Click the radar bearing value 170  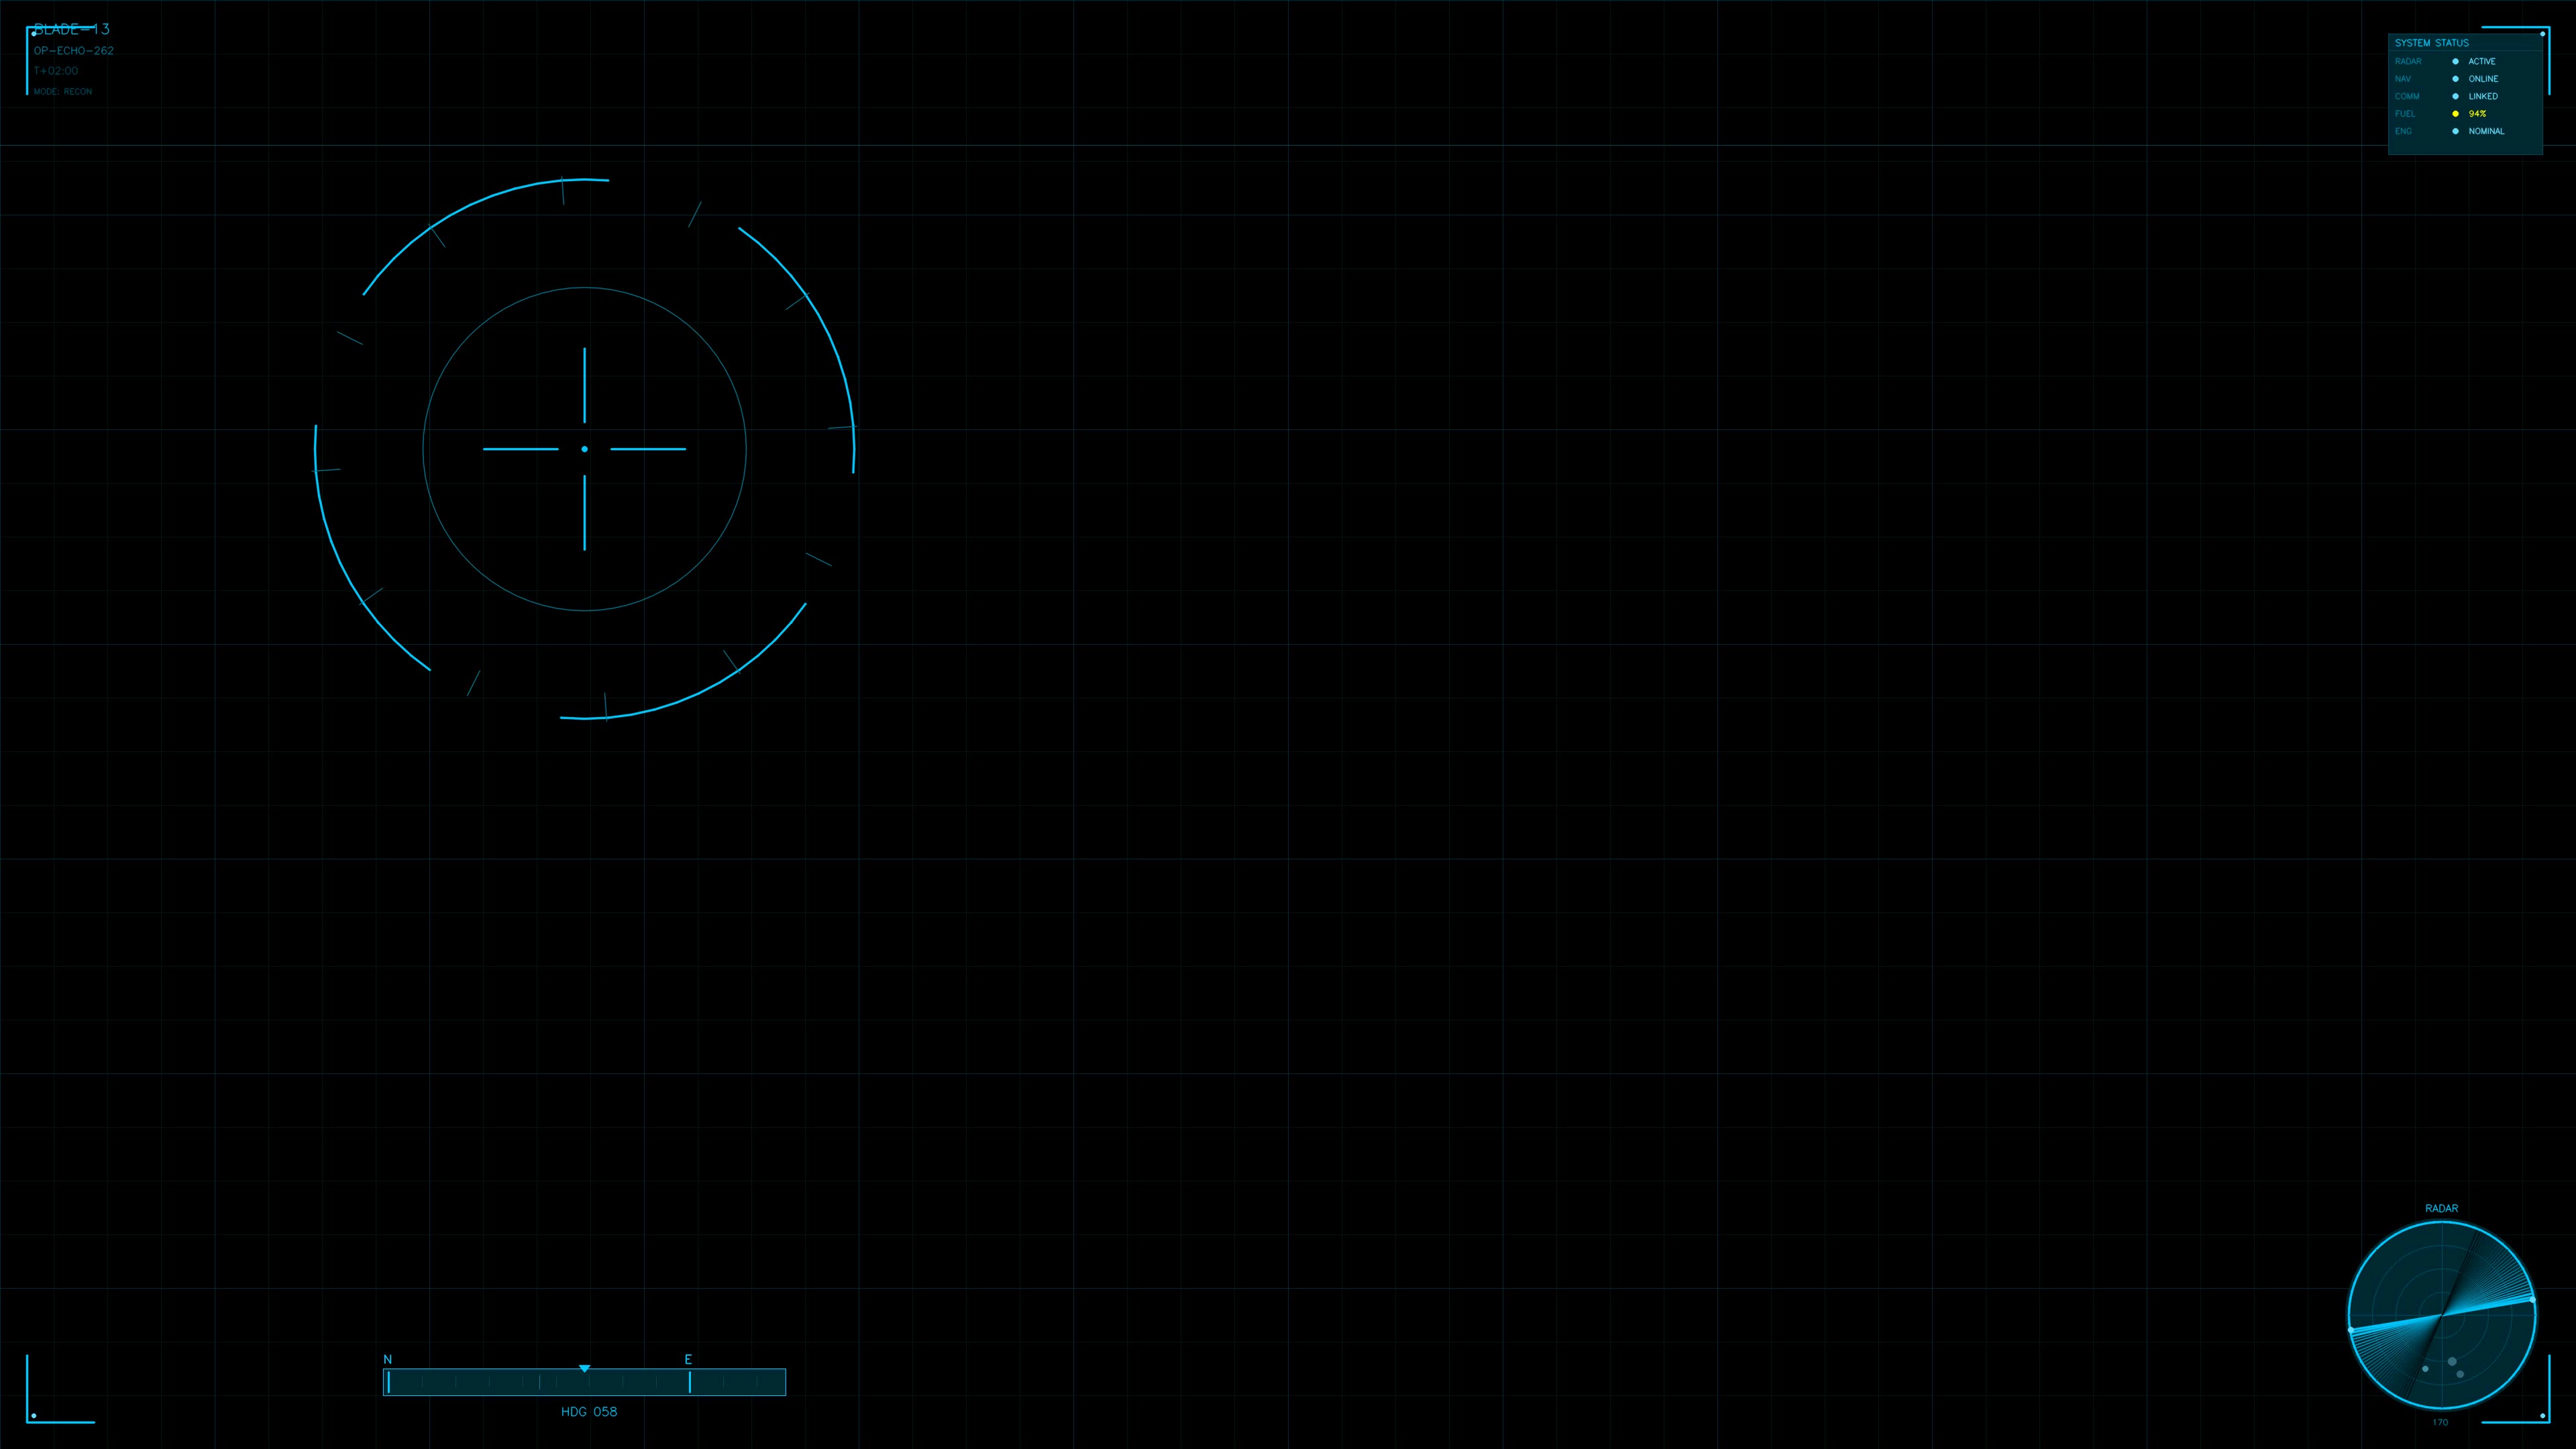[x=2441, y=1423]
